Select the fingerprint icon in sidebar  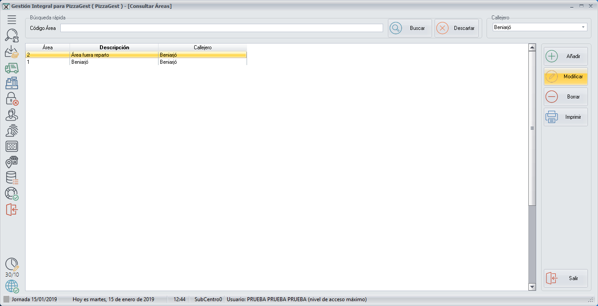coord(12,131)
